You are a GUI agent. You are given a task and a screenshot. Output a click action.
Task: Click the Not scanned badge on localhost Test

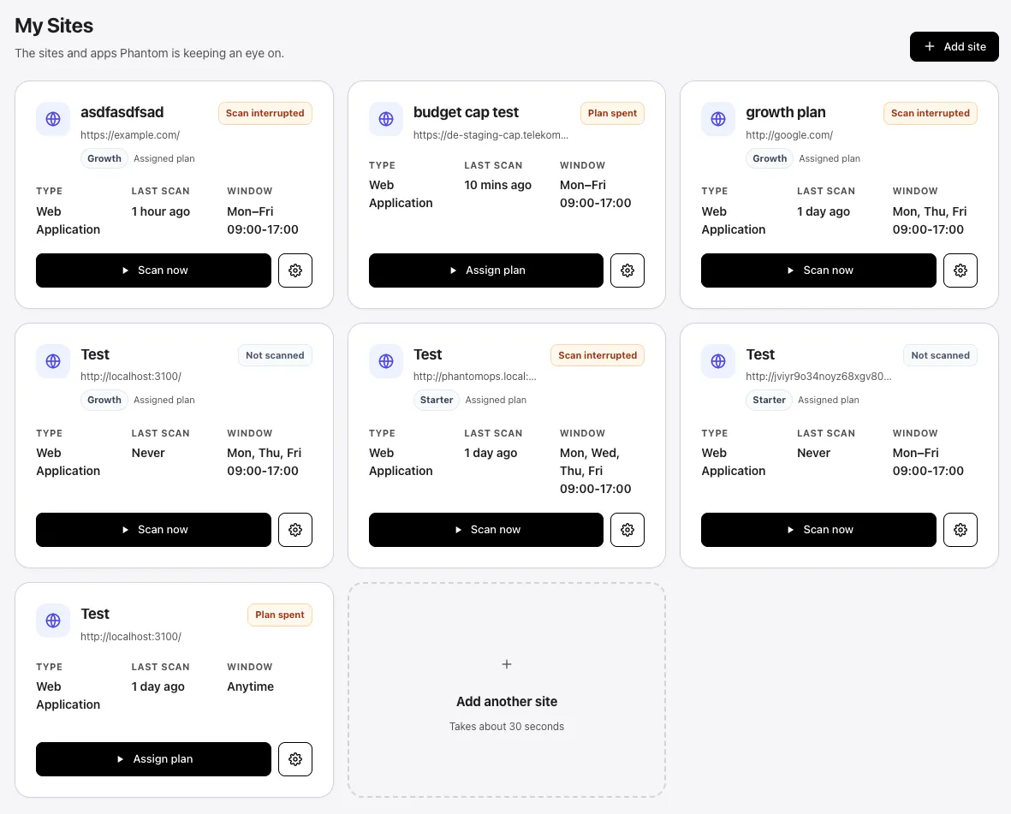point(275,354)
